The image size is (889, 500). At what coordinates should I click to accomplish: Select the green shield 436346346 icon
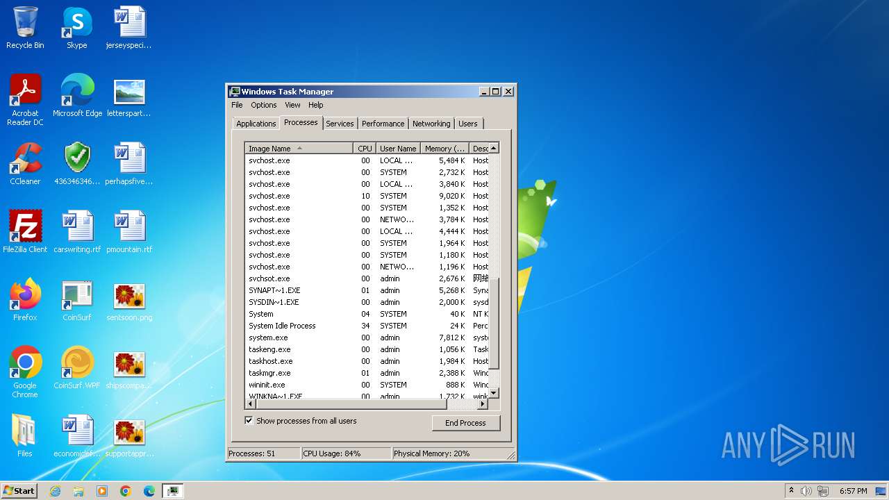77,164
